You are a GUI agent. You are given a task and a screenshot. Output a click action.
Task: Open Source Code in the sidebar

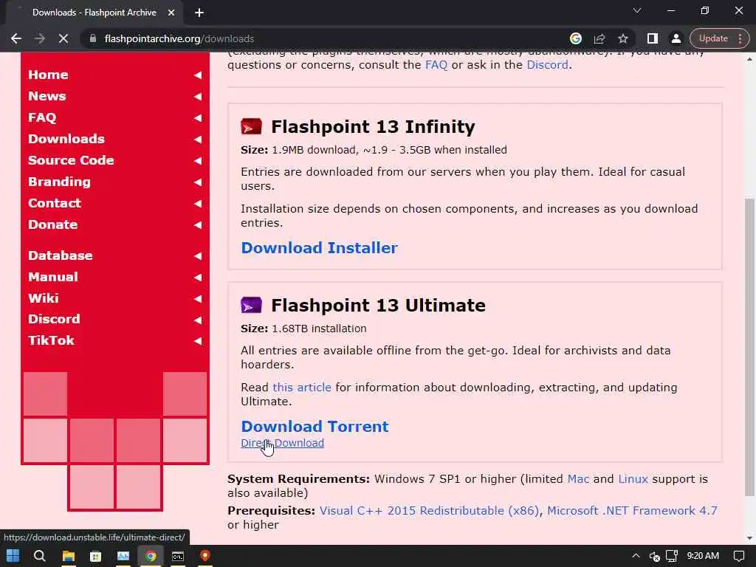71,160
